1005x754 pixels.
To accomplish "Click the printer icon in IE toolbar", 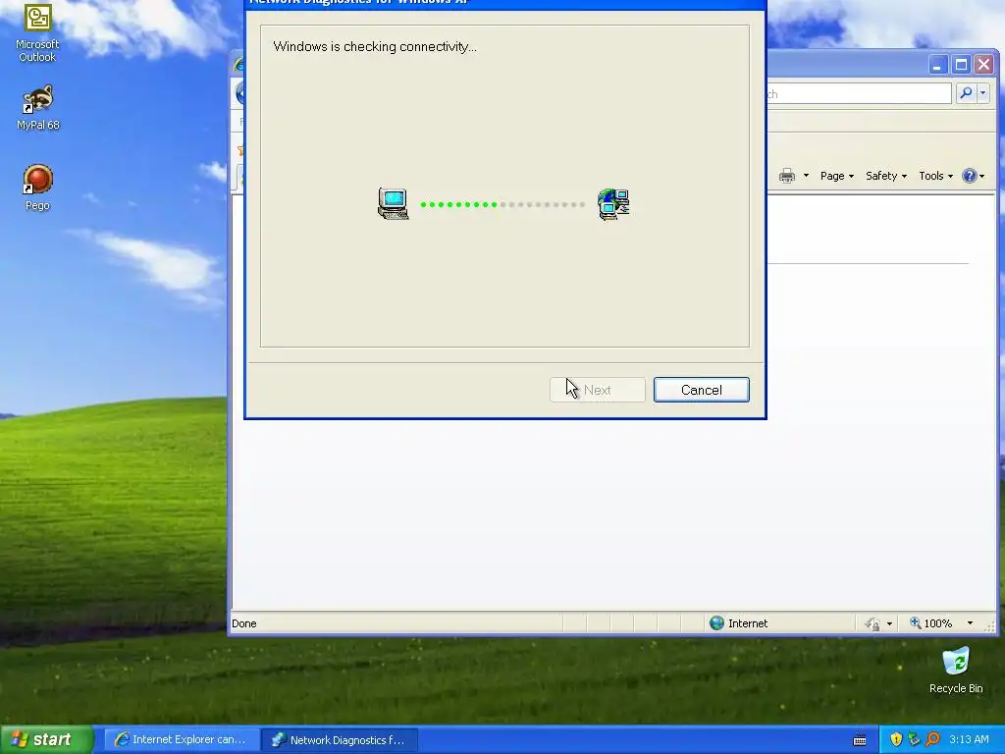I will click(x=787, y=176).
